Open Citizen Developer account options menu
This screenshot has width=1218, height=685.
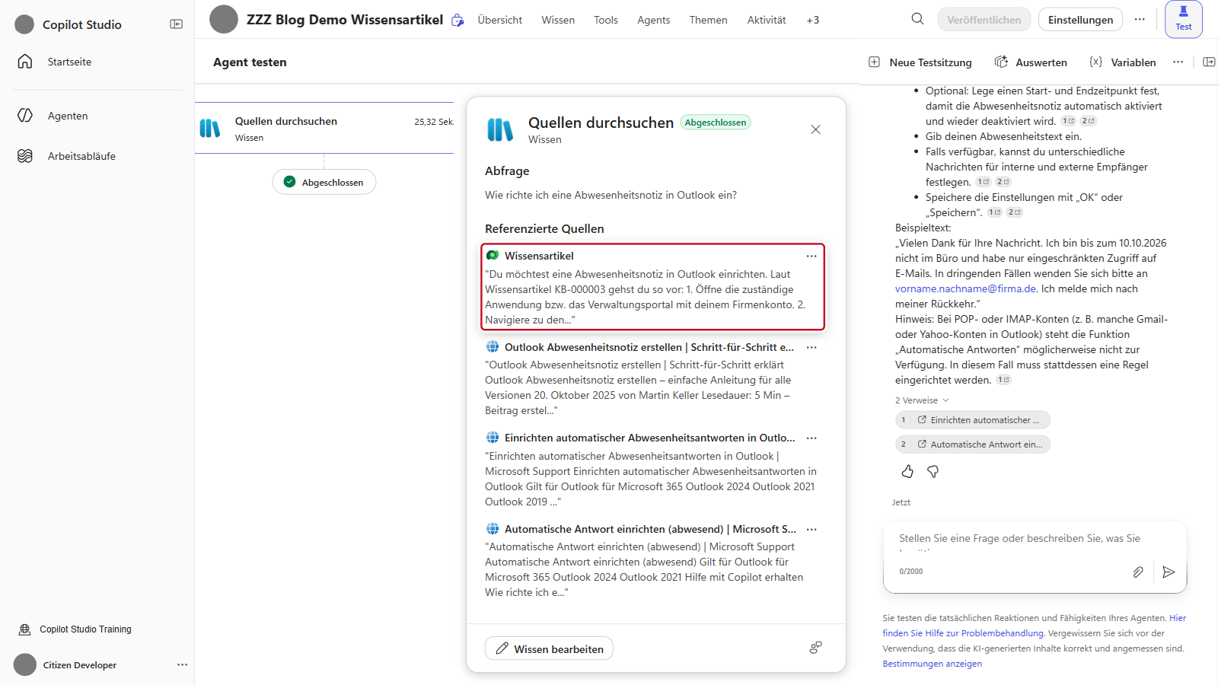(x=182, y=664)
